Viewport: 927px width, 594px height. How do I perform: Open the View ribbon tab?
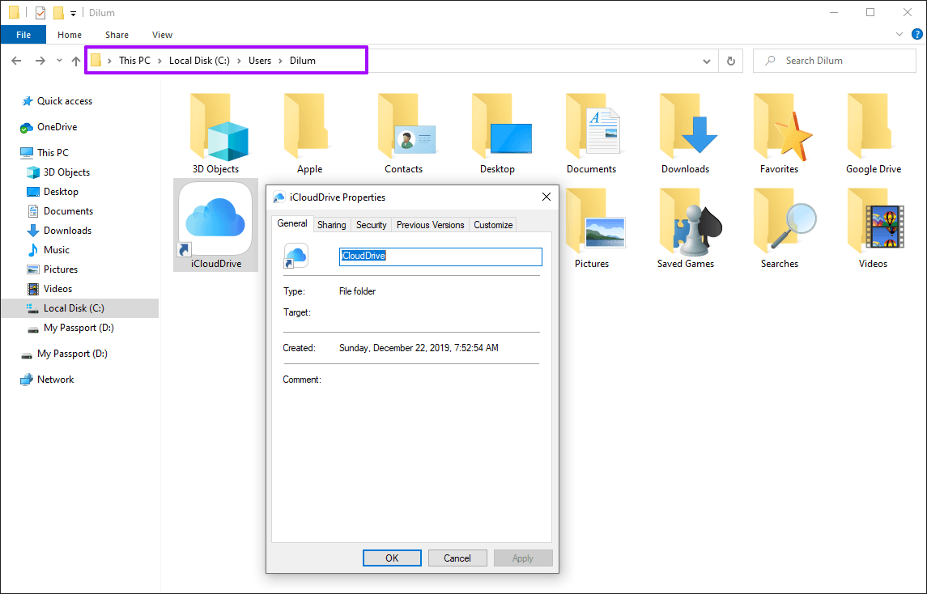pos(162,35)
